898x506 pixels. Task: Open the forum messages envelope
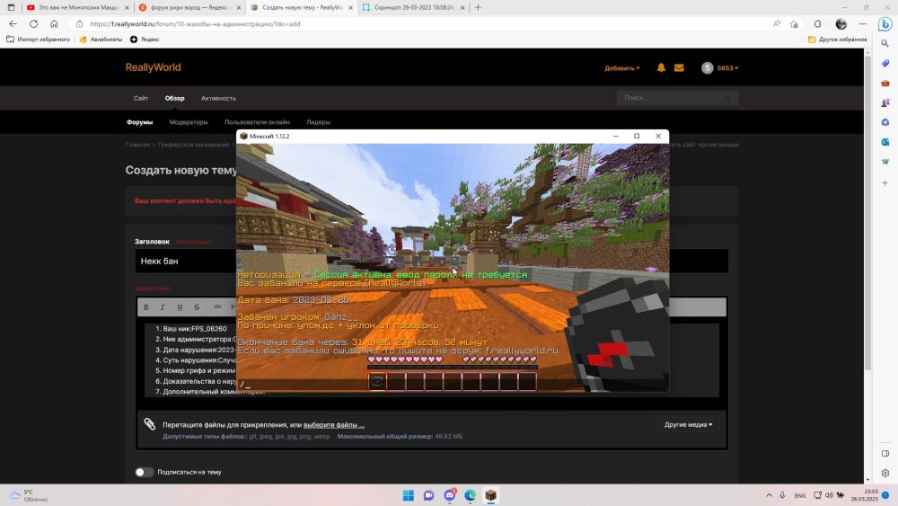point(679,67)
